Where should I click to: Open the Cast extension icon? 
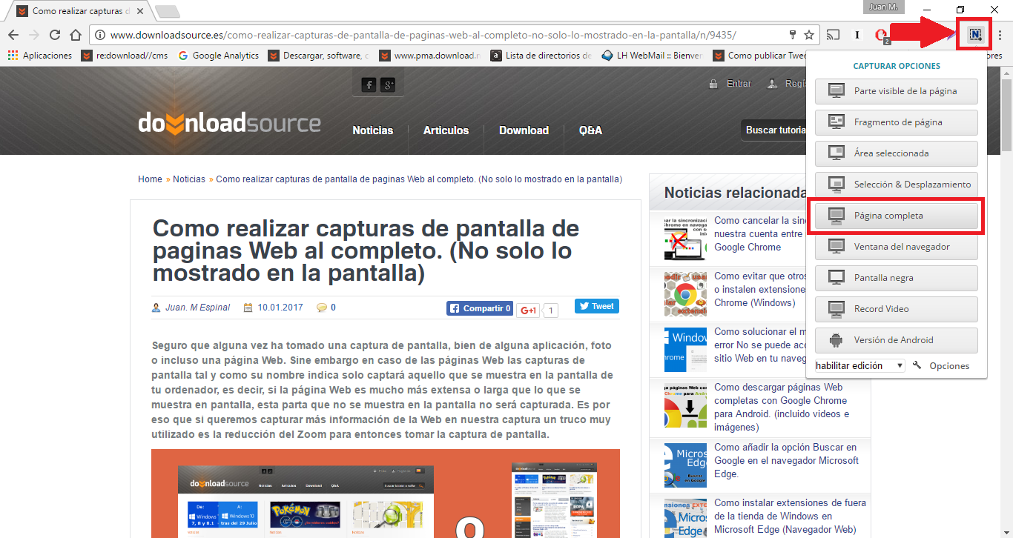(834, 35)
